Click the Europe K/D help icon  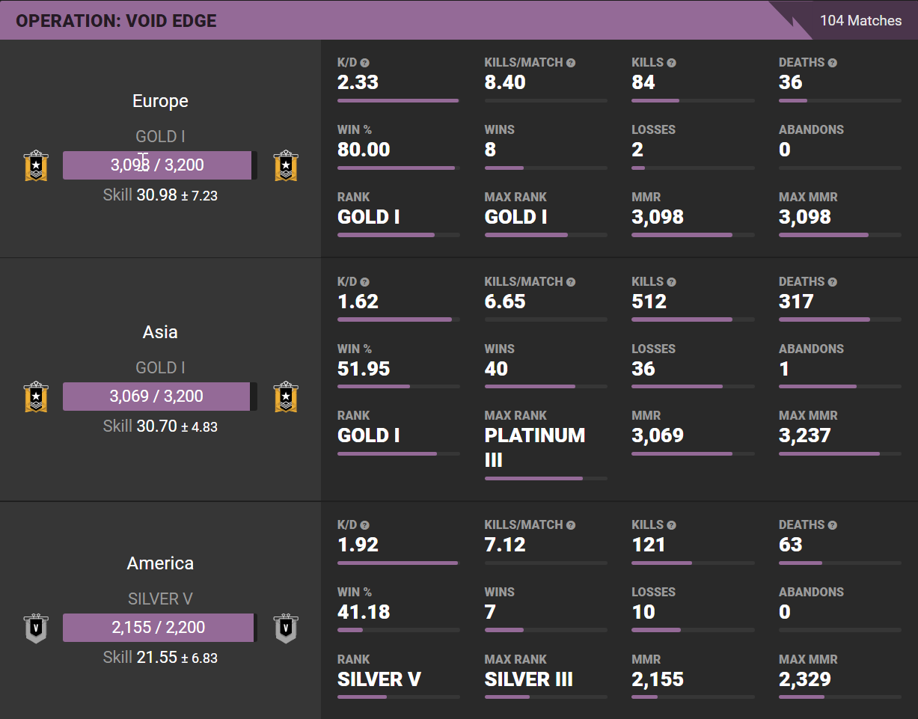pyautogui.click(x=365, y=63)
